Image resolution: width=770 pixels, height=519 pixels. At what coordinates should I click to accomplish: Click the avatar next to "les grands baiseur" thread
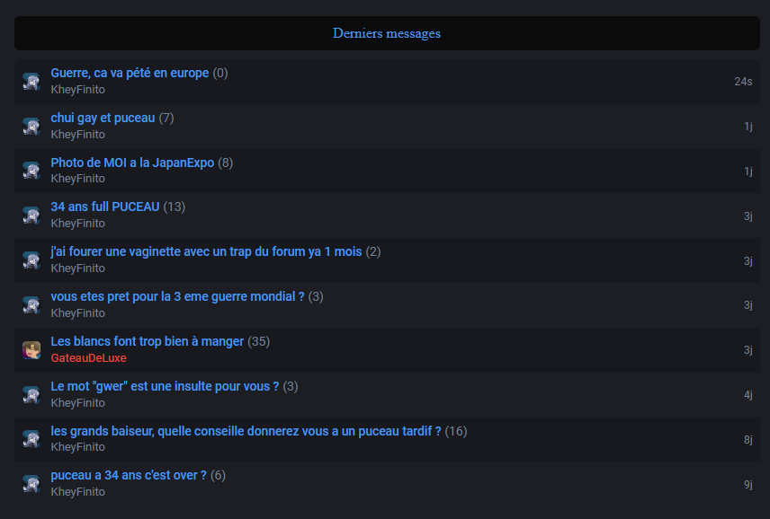point(31,439)
